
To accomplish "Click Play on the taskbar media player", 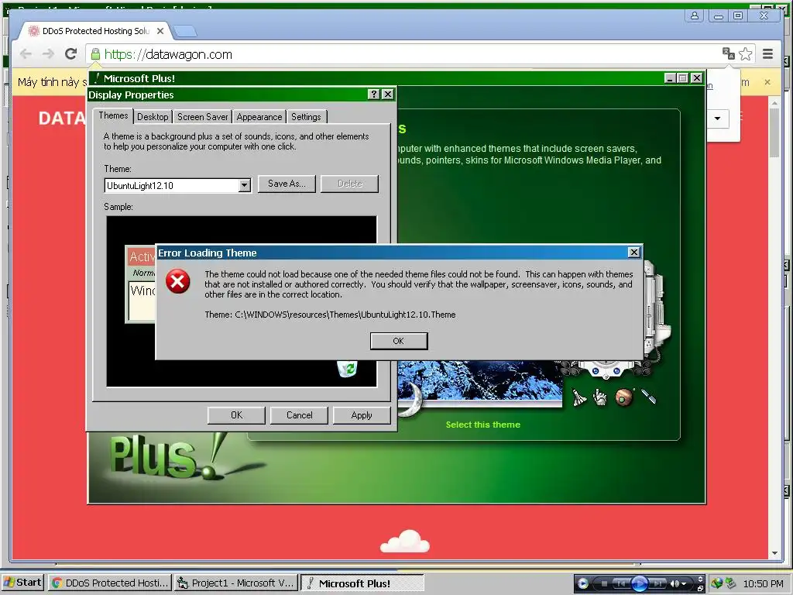I will [639, 583].
